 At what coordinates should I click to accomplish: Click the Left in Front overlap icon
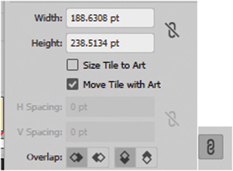(x=77, y=157)
